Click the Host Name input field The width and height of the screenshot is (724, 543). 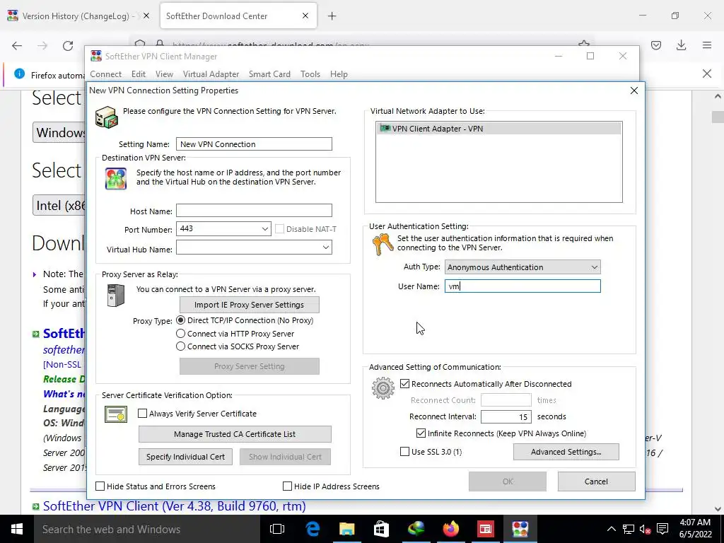click(x=254, y=211)
